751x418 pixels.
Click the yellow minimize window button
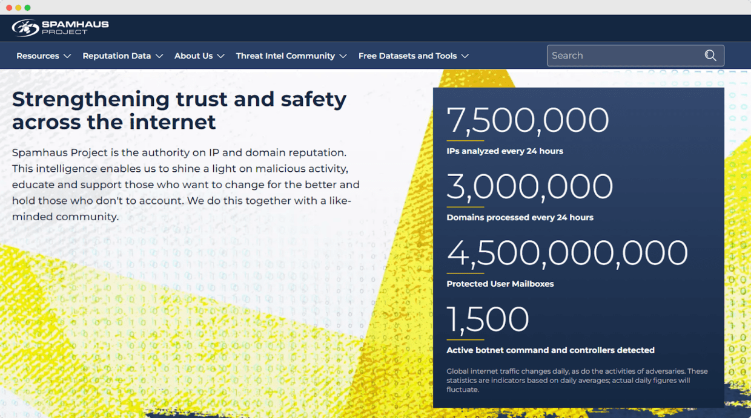pyautogui.click(x=18, y=8)
